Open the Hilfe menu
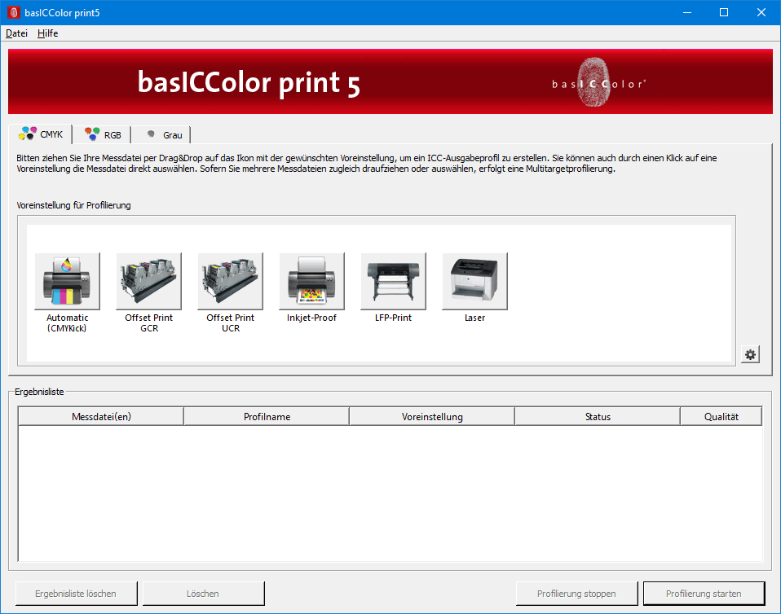The image size is (781, 614). 47,33
